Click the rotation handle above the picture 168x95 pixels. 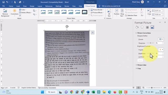(67, 26)
